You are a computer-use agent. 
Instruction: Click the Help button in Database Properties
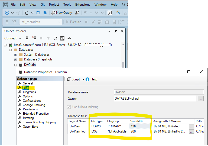click(91, 79)
